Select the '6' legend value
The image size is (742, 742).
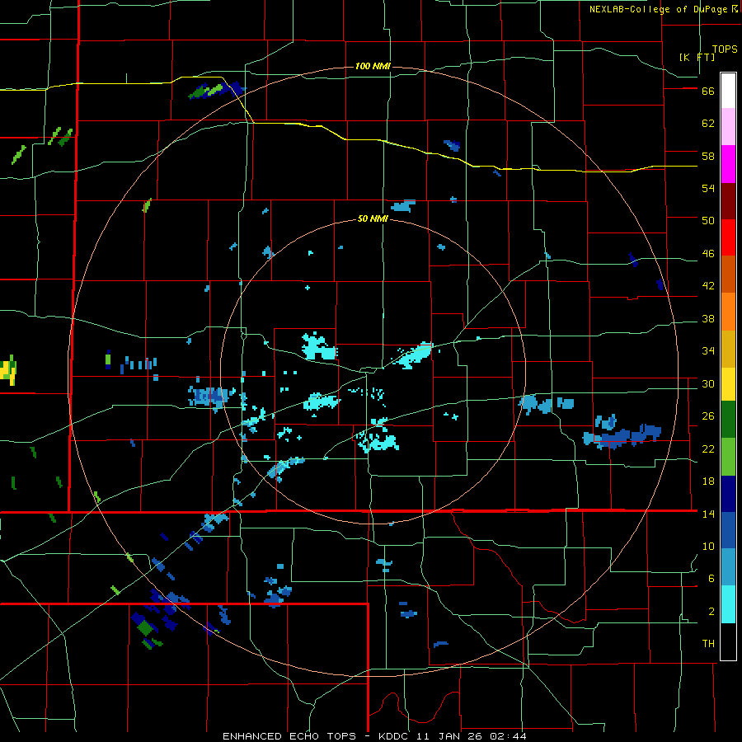click(711, 579)
